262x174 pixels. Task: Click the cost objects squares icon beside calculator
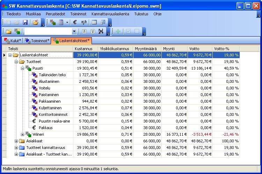pos(53,22)
